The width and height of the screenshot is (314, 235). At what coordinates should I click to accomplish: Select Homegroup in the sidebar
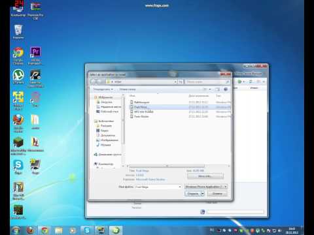[107, 155]
